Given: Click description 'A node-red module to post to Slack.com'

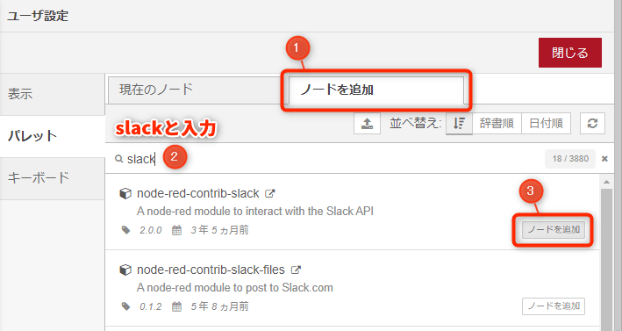Looking at the screenshot, I should click(x=235, y=288).
